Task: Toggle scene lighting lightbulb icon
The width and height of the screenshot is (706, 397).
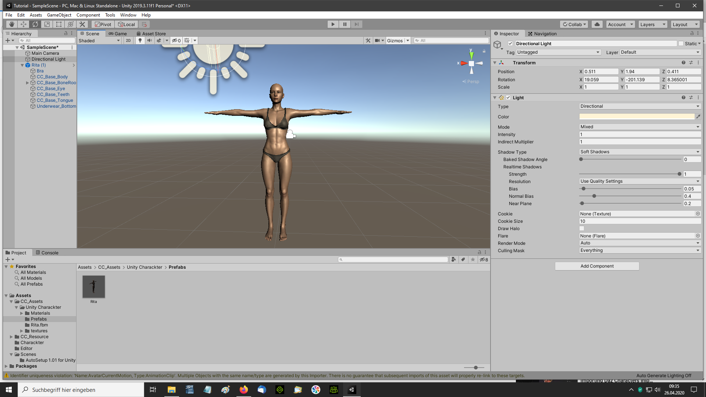Action: click(x=140, y=40)
